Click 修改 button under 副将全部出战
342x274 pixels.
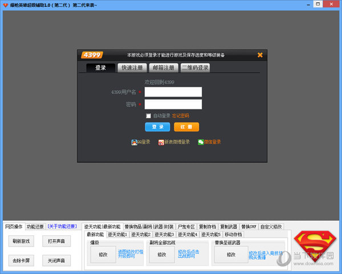coord(162,255)
